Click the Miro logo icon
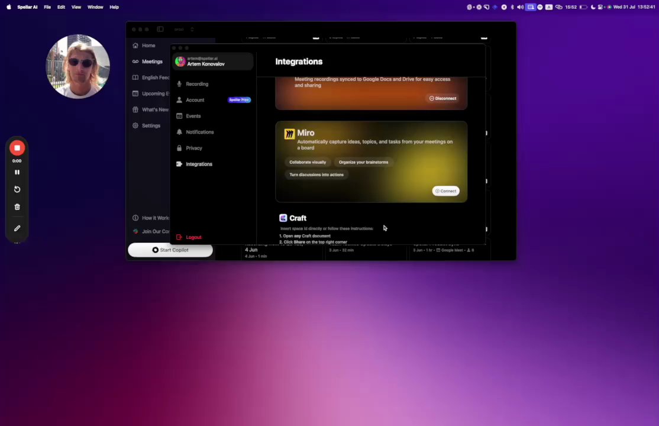Viewport: 659px width, 426px height. click(x=290, y=134)
